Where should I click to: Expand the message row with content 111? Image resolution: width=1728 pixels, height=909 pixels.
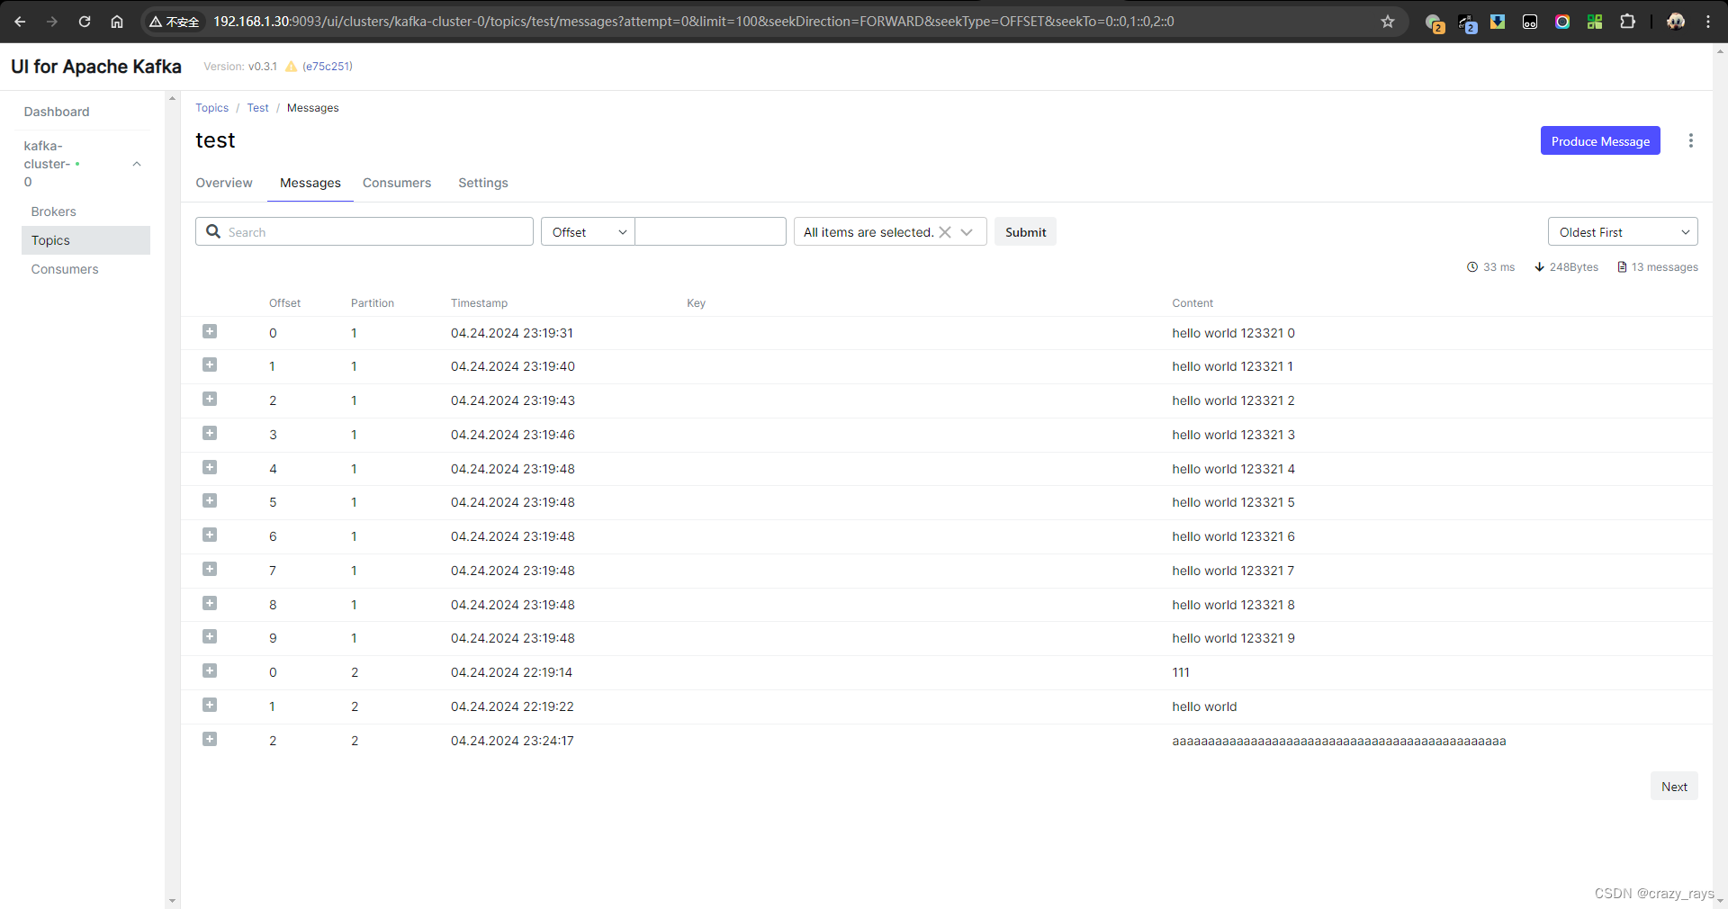pos(210,671)
